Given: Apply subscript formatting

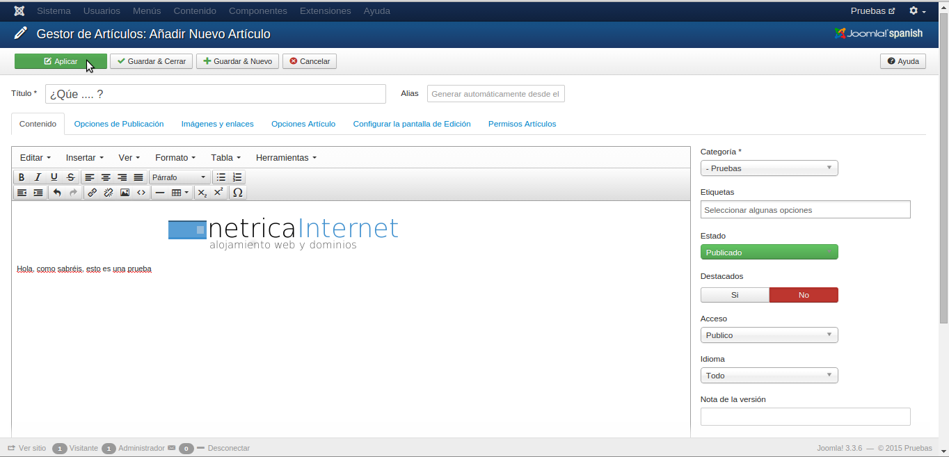Looking at the screenshot, I should [x=202, y=193].
